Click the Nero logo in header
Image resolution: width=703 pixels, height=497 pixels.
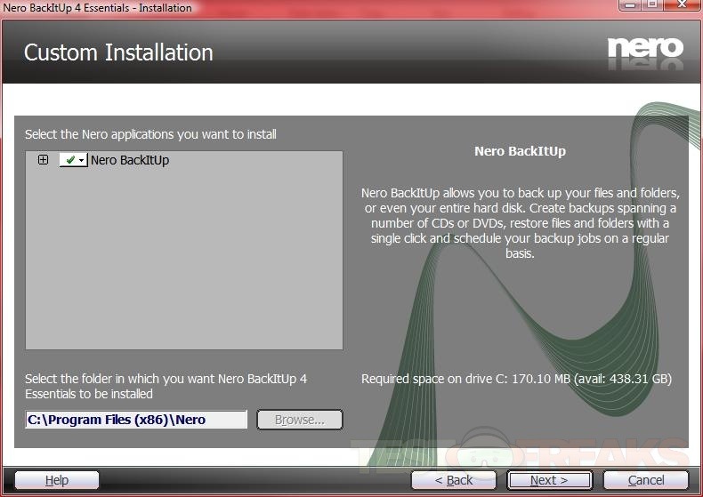tap(644, 47)
